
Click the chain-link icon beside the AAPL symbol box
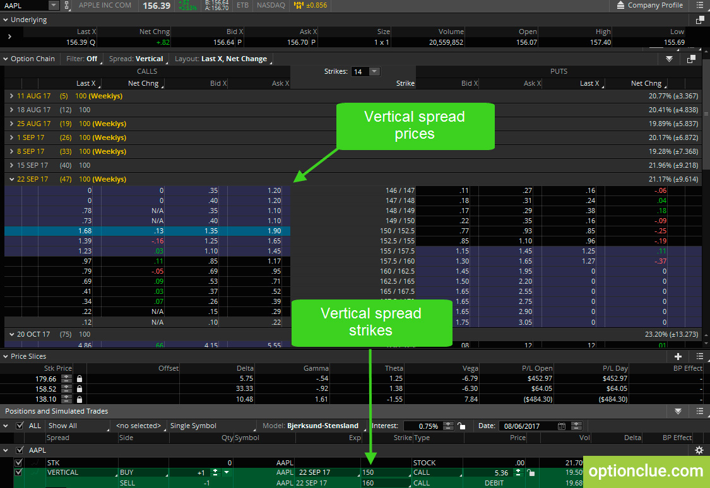coord(66,6)
